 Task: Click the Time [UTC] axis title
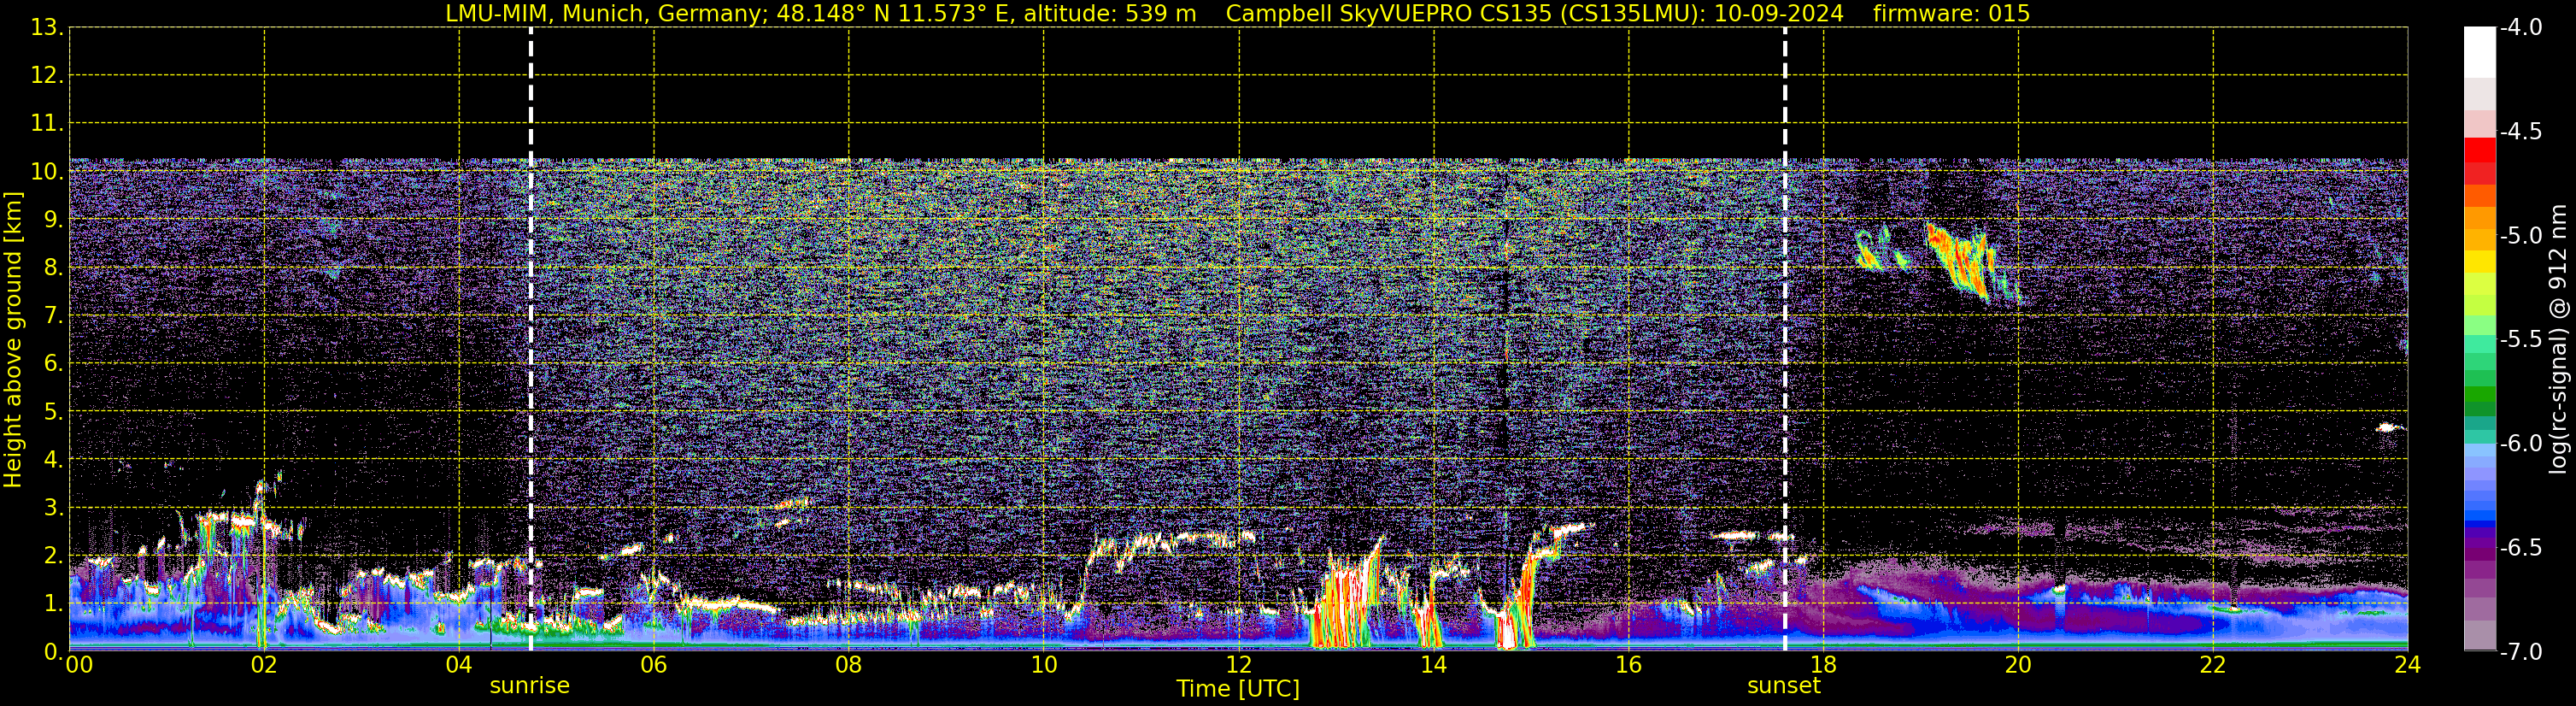point(1238,689)
